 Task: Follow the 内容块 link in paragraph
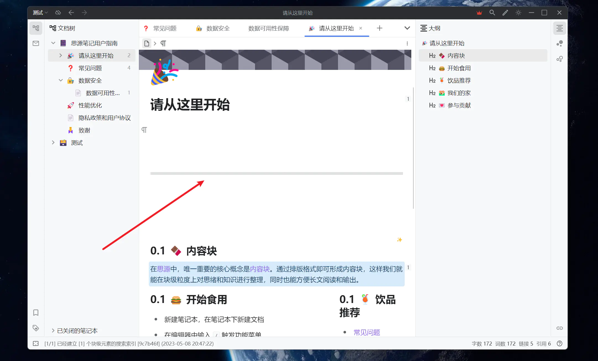click(259, 269)
